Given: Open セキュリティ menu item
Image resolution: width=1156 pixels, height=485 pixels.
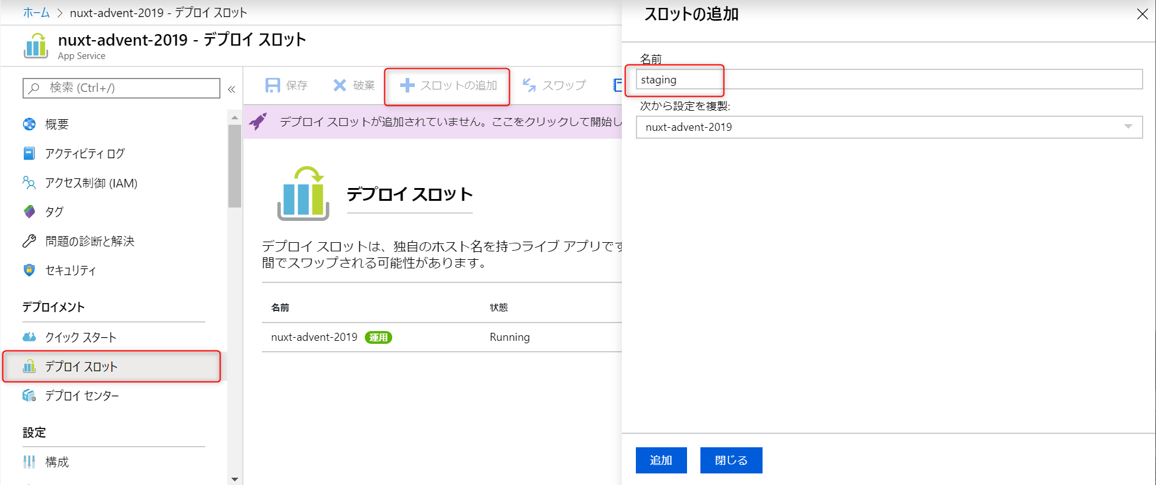Looking at the screenshot, I should click(x=71, y=270).
